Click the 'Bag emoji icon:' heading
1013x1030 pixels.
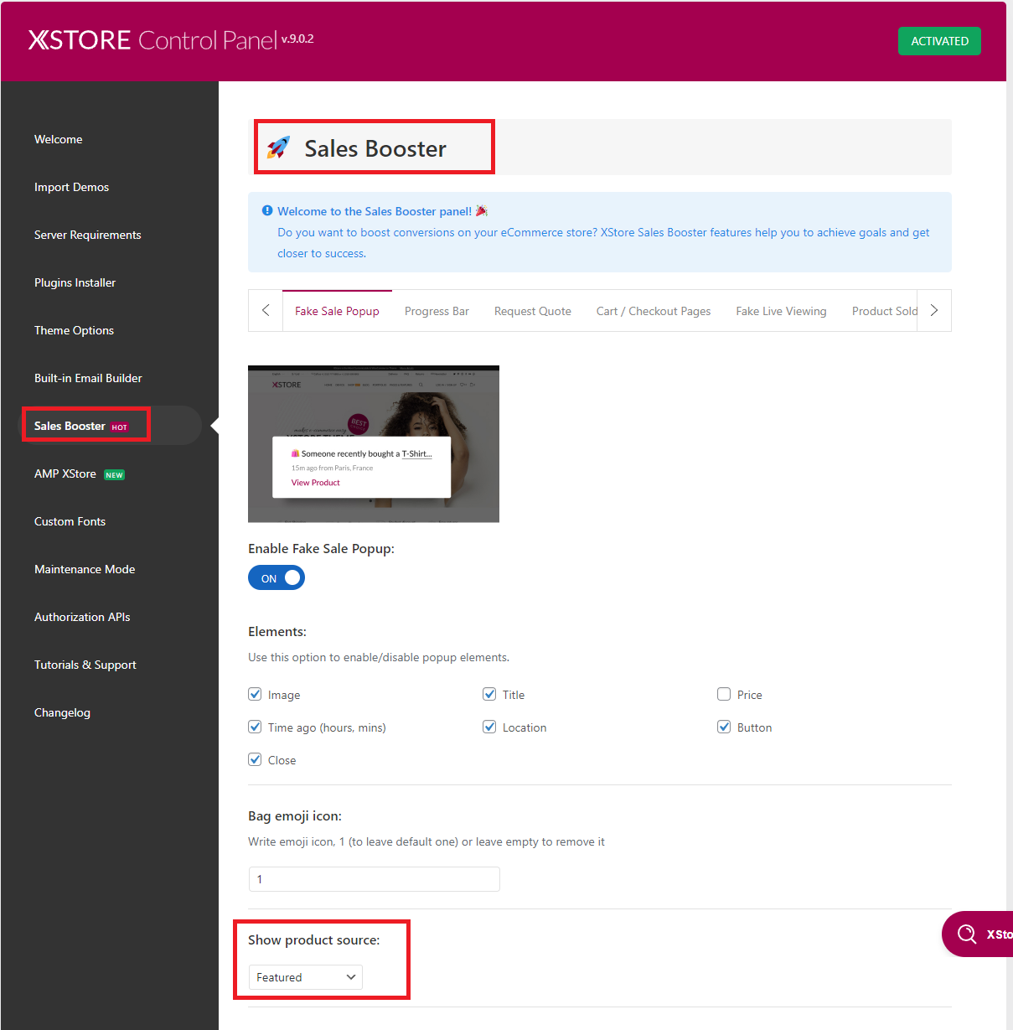click(295, 816)
